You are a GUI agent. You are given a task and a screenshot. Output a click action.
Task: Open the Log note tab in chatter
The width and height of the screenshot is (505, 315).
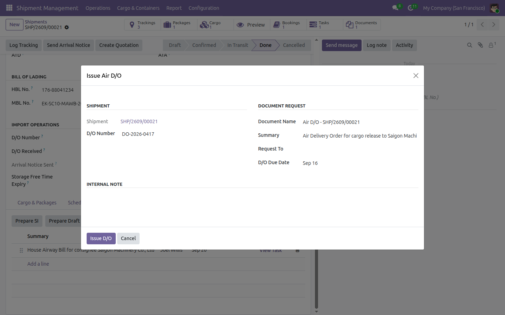377,45
